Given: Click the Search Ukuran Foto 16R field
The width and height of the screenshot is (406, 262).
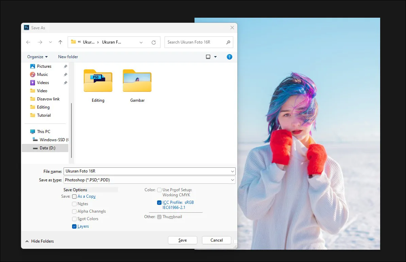Looking at the screenshot, I should pos(195,42).
